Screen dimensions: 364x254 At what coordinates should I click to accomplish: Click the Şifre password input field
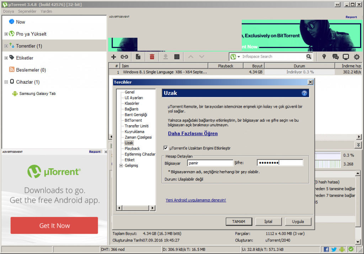tap(280, 163)
